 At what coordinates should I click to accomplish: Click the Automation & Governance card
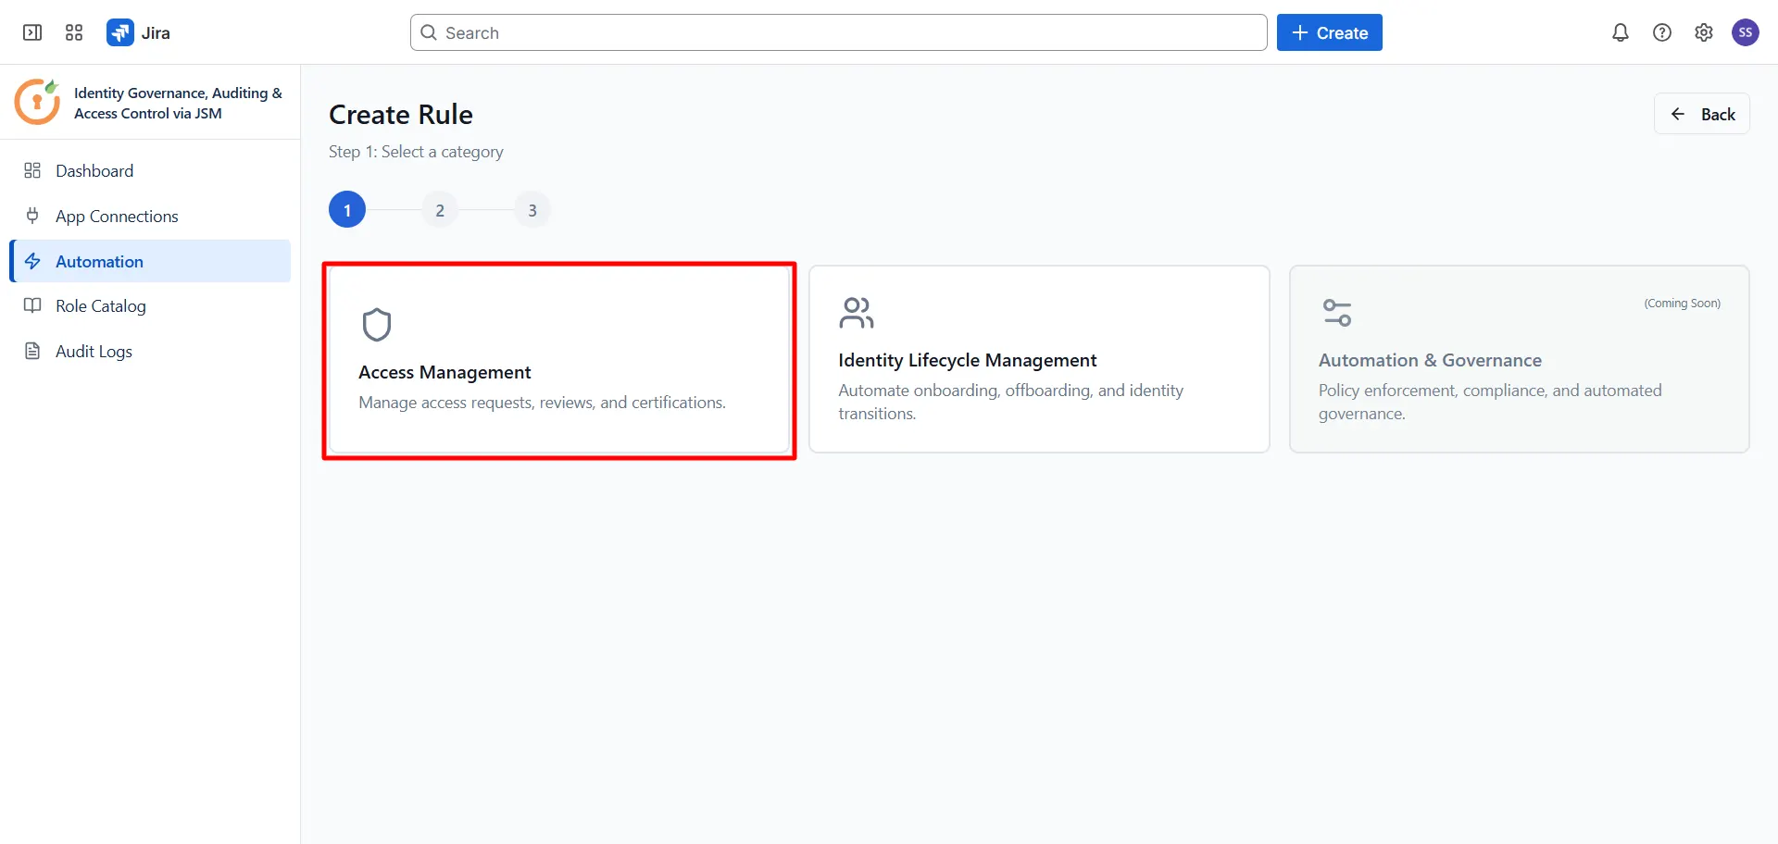pyautogui.click(x=1519, y=359)
